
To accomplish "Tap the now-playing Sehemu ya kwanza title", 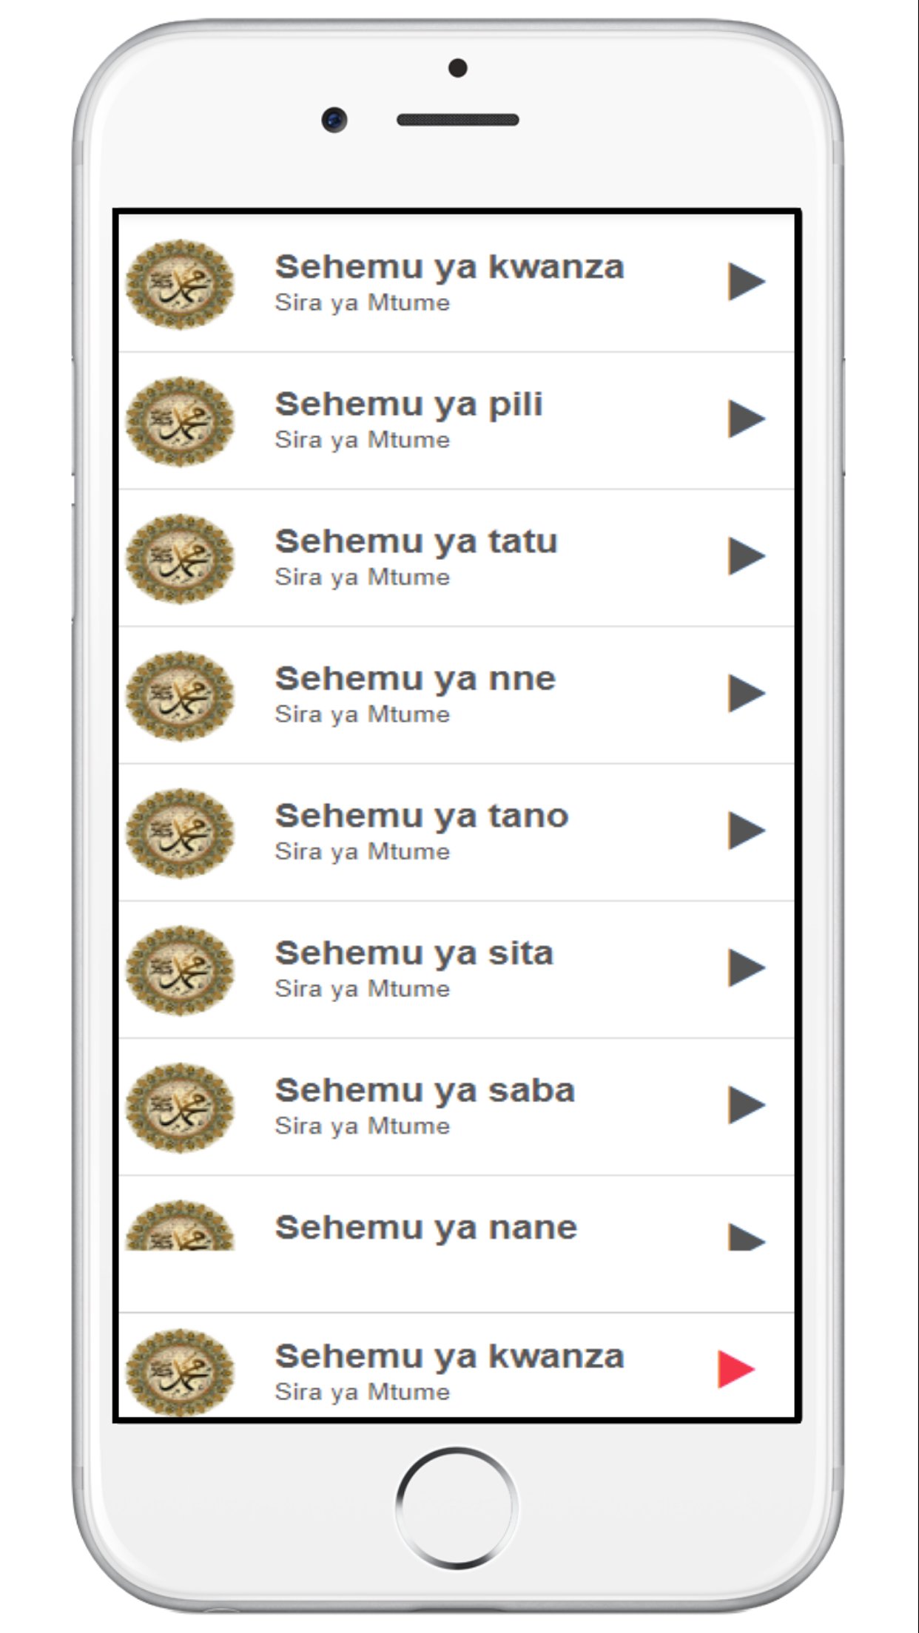I will click(x=449, y=1356).
